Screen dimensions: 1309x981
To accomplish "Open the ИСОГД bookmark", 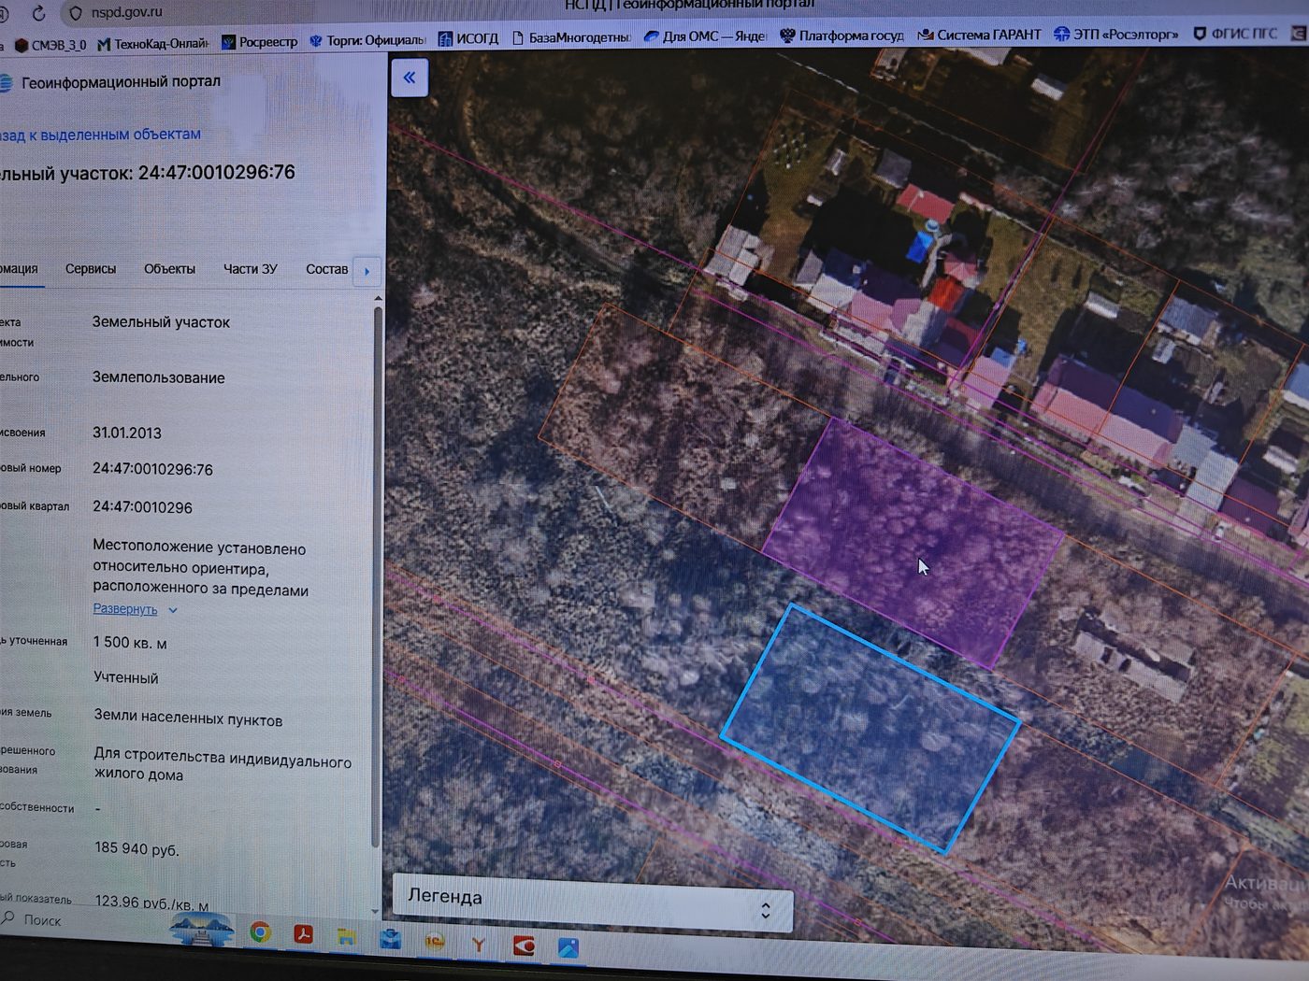I will click(468, 38).
